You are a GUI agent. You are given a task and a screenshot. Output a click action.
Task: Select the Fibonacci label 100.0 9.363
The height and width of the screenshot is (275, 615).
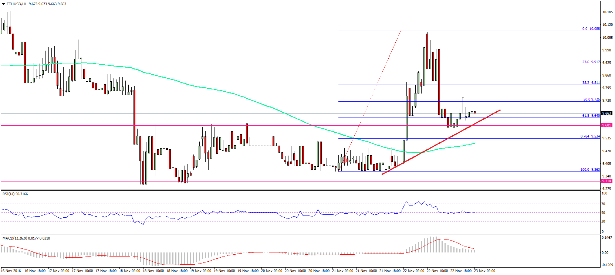coord(590,170)
